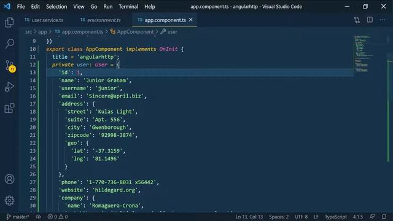Screen dimensions: 393x221
Task: Open the Help menu
Action: (150, 7)
